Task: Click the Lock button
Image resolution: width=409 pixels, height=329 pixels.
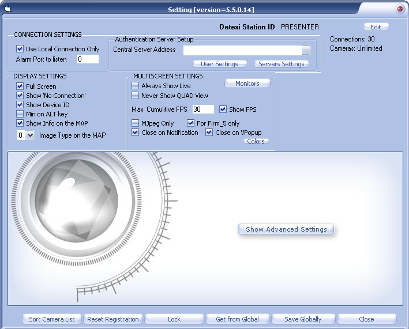Action: click(174, 319)
